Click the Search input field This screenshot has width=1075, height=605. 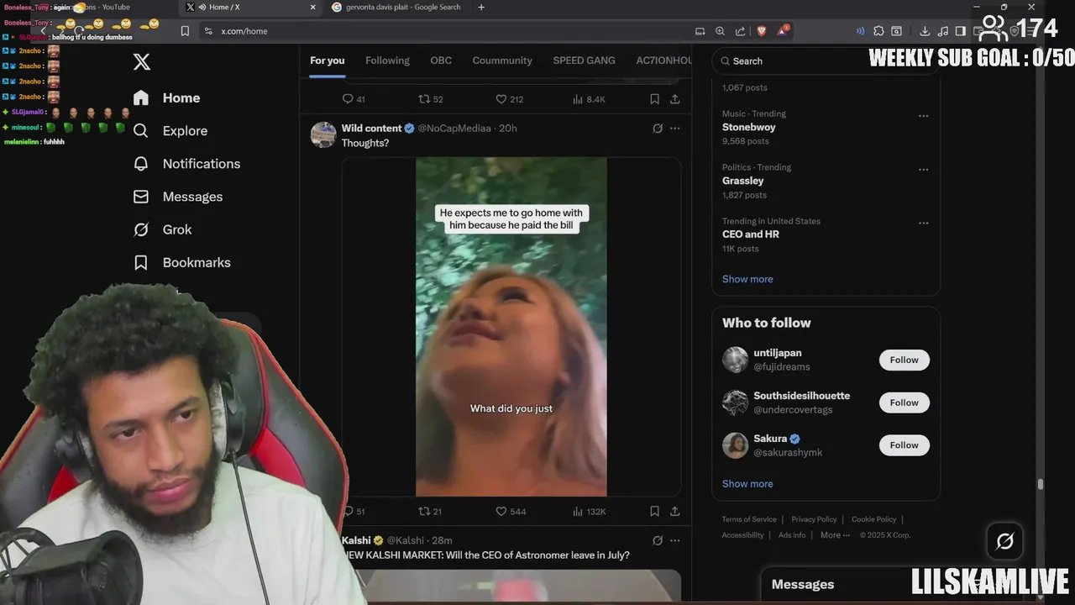[825, 60]
